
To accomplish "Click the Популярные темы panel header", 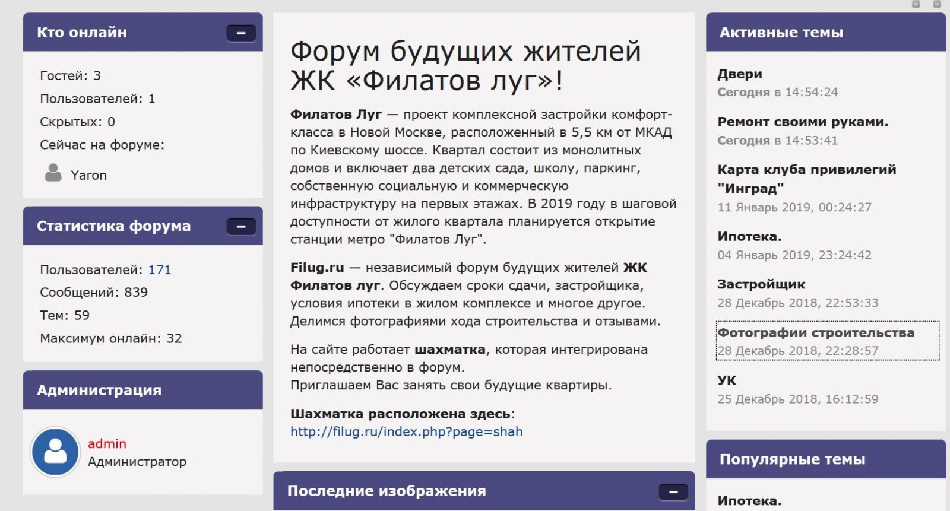I will [826, 459].
